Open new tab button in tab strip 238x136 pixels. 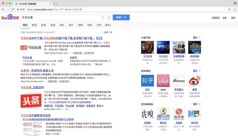tap(56, 4)
